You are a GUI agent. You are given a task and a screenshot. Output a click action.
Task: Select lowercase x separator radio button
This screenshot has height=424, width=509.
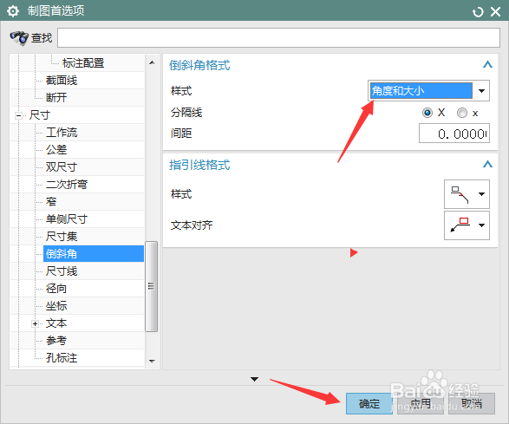pos(462,113)
